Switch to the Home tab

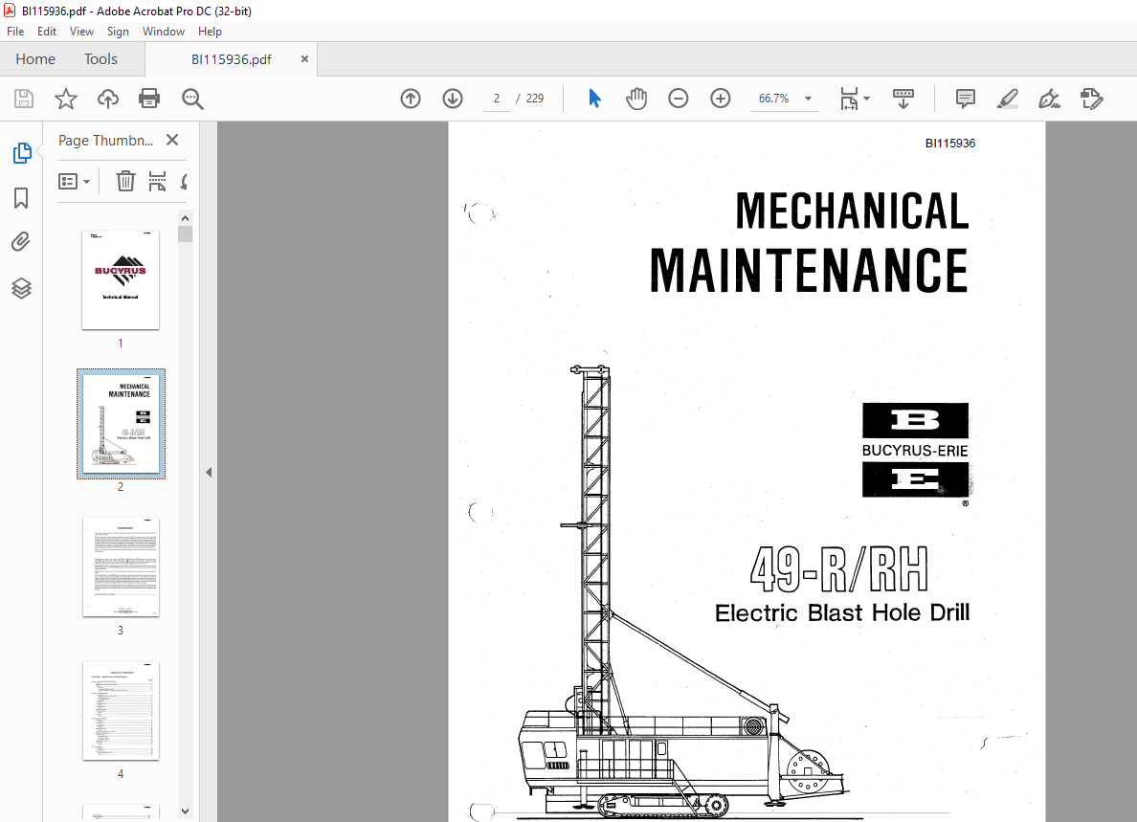[x=35, y=59]
